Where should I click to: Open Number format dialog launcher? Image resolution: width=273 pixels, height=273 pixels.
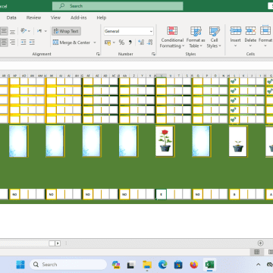pyautogui.click(x=153, y=54)
